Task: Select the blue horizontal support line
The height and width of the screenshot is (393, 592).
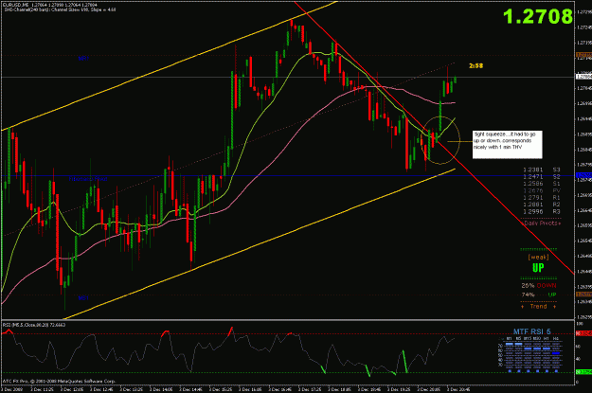Action: (287, 176)
